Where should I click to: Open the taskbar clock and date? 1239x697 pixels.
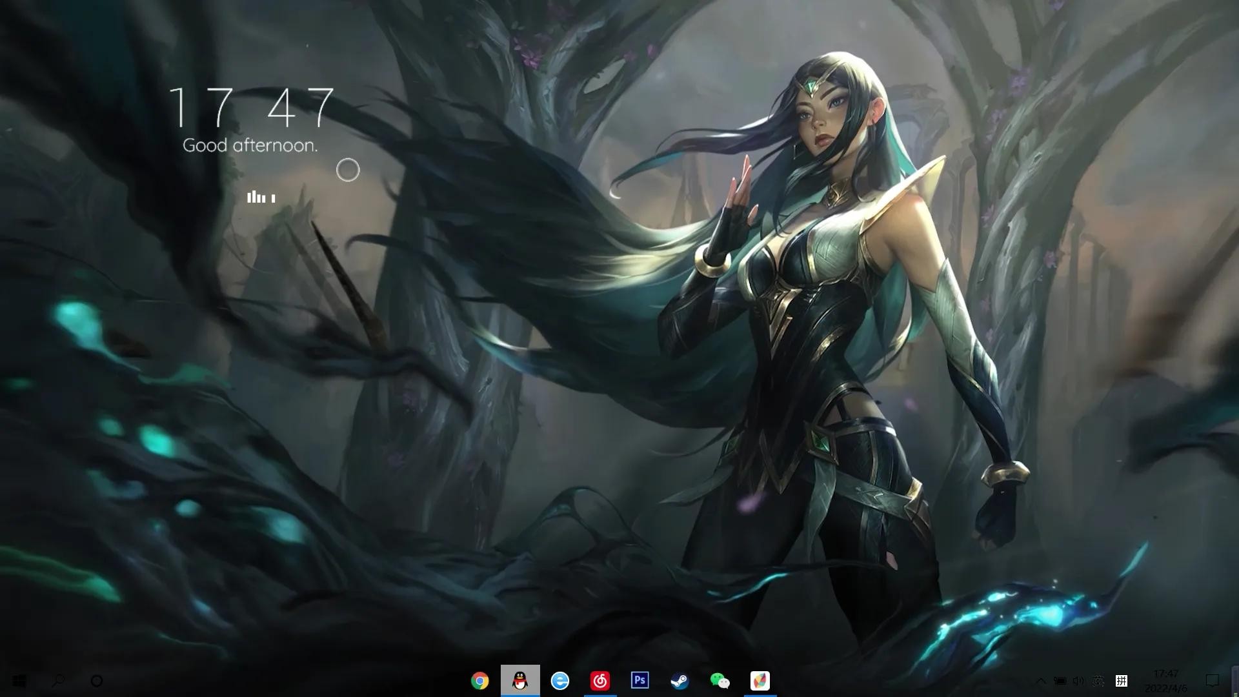coord(1165,681)
